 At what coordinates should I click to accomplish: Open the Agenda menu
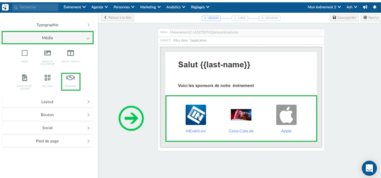pos(100,7)
